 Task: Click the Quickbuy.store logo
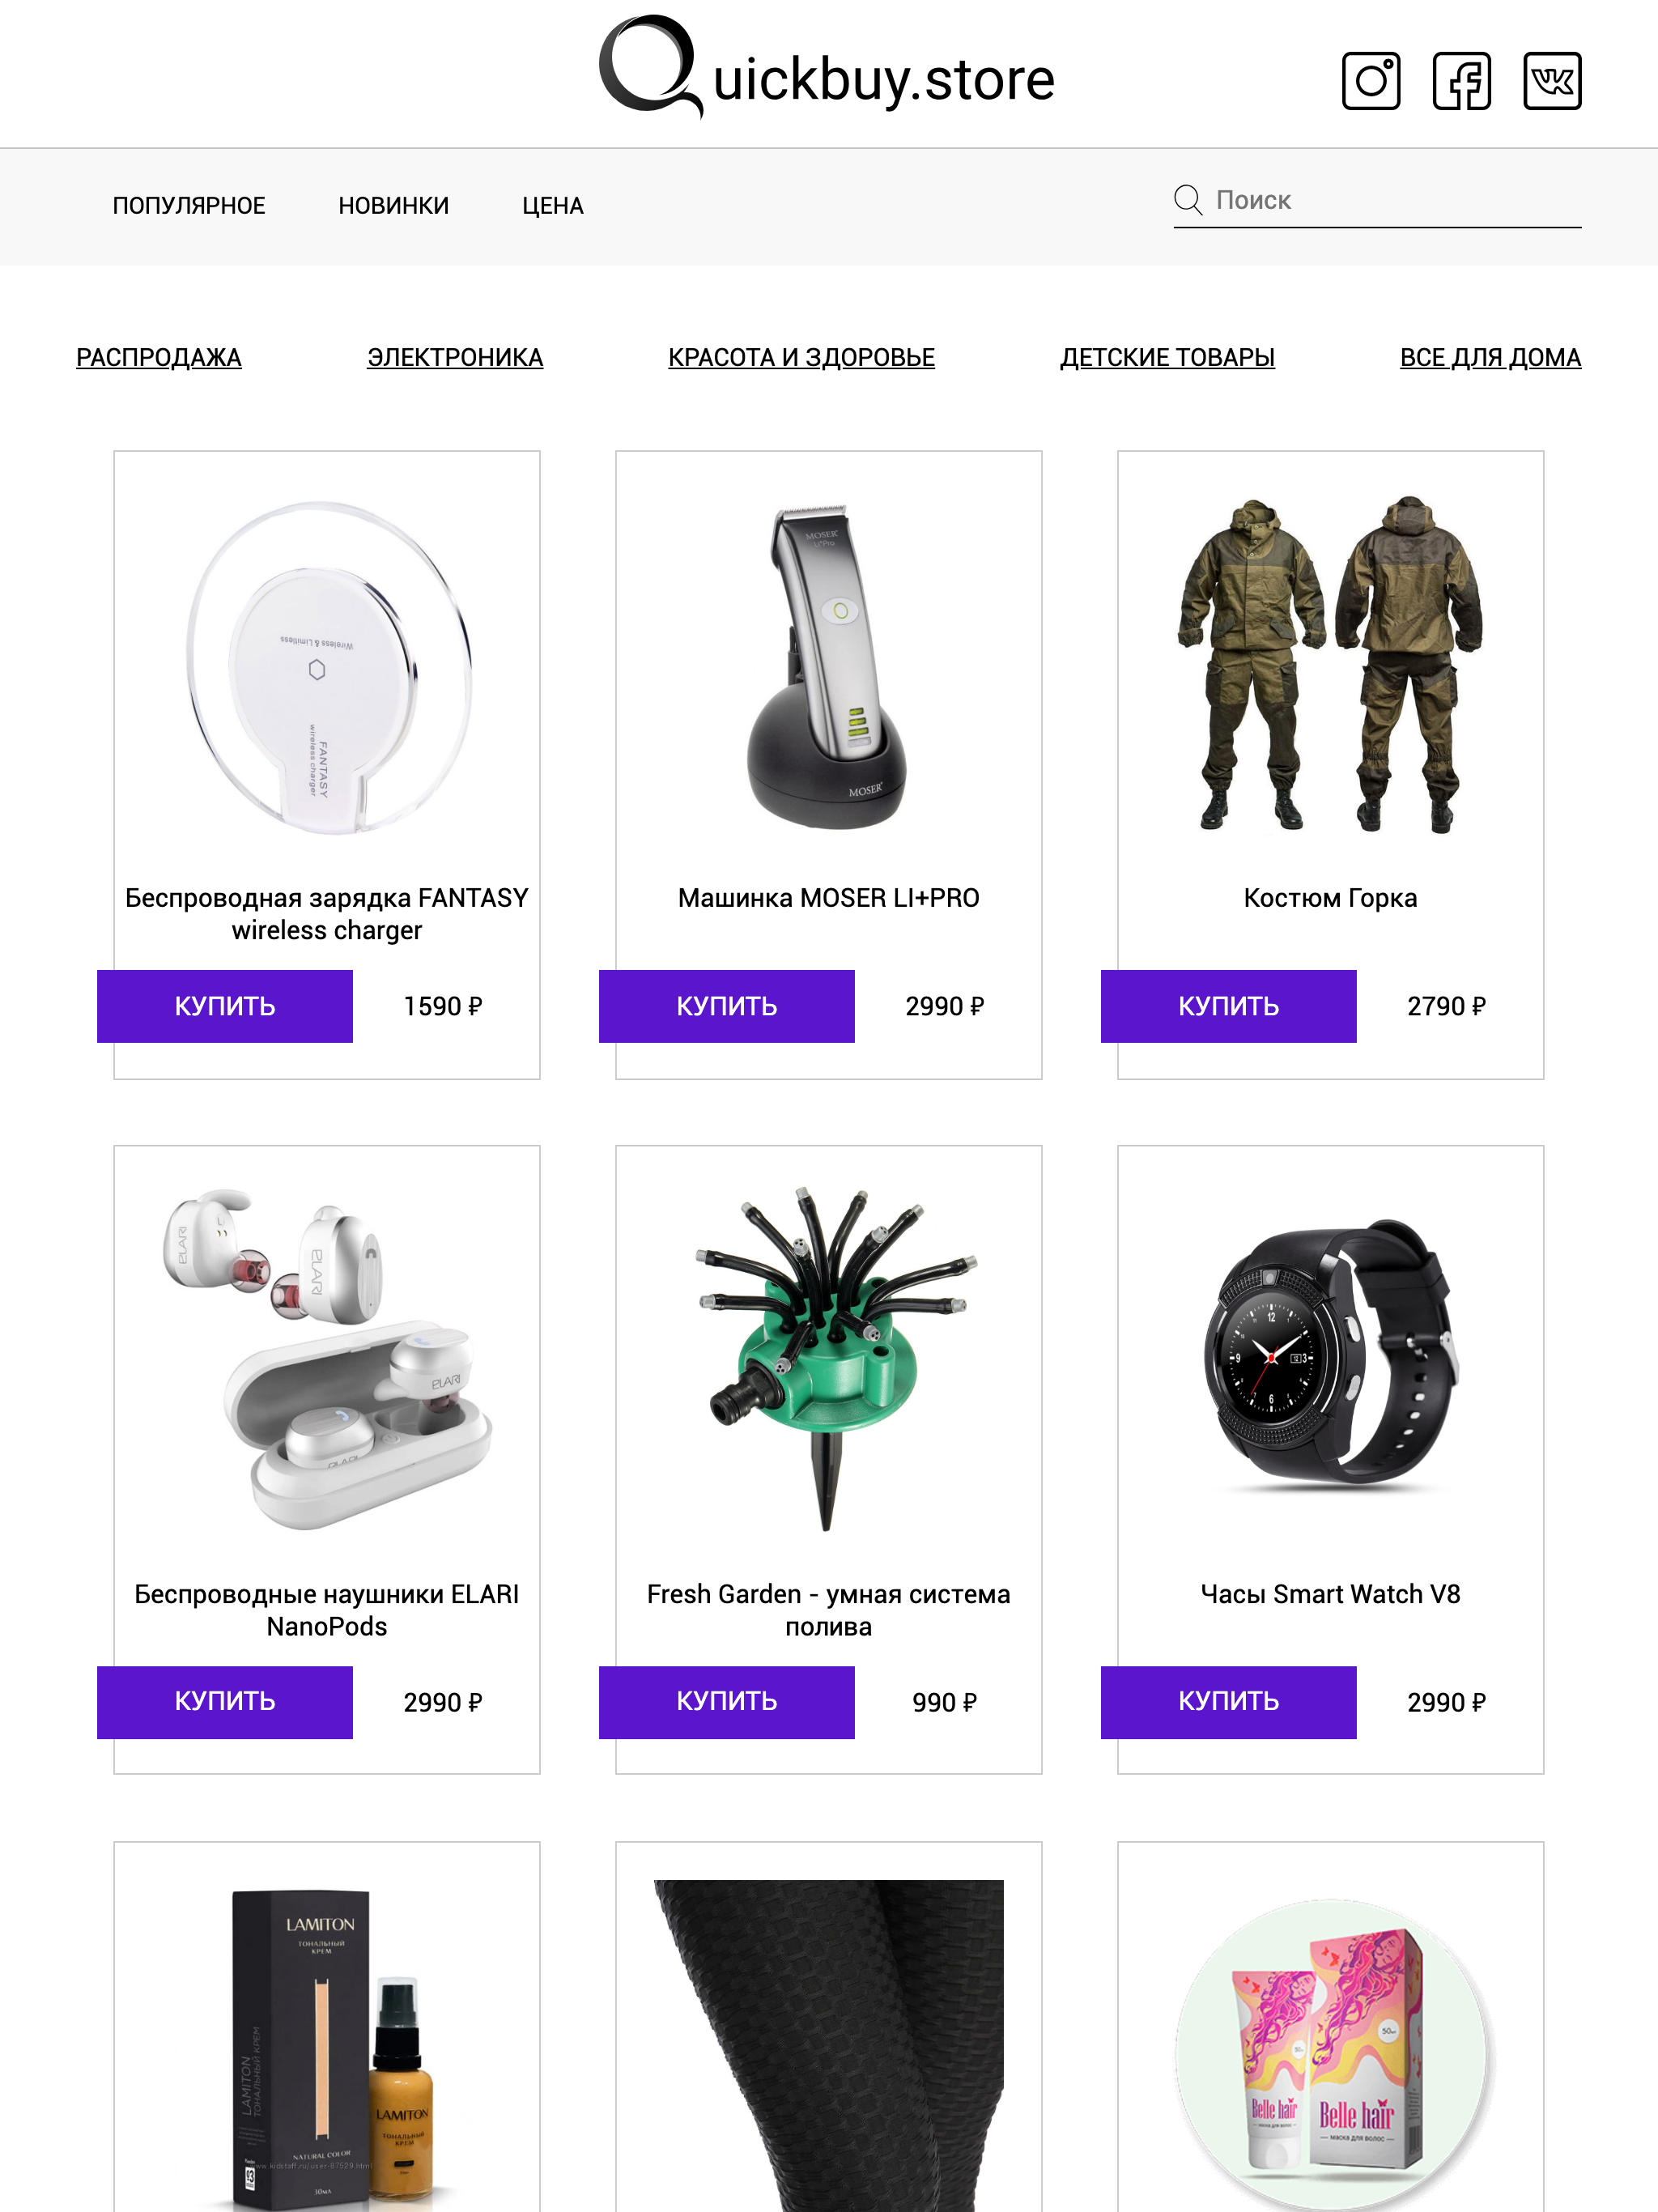click(827, 68)
